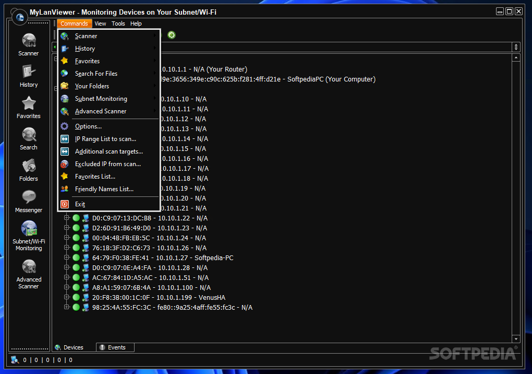Click the Your Folders menu icon

[65, 86]
